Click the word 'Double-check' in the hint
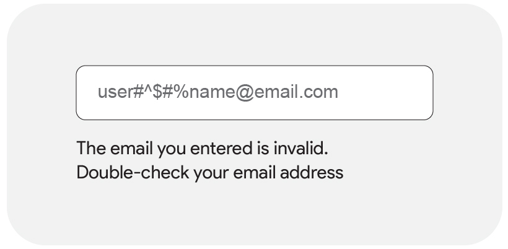The height and width of the screenshot is (249, 508). point(133,172)
